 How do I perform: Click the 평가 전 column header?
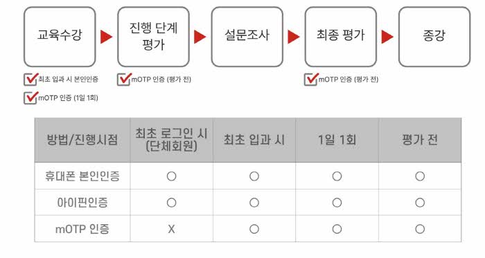point(420,140)
